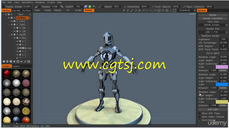Delete the light with yellow color
229x128 pixels.
pyautogui.click(x=223, y=105)
